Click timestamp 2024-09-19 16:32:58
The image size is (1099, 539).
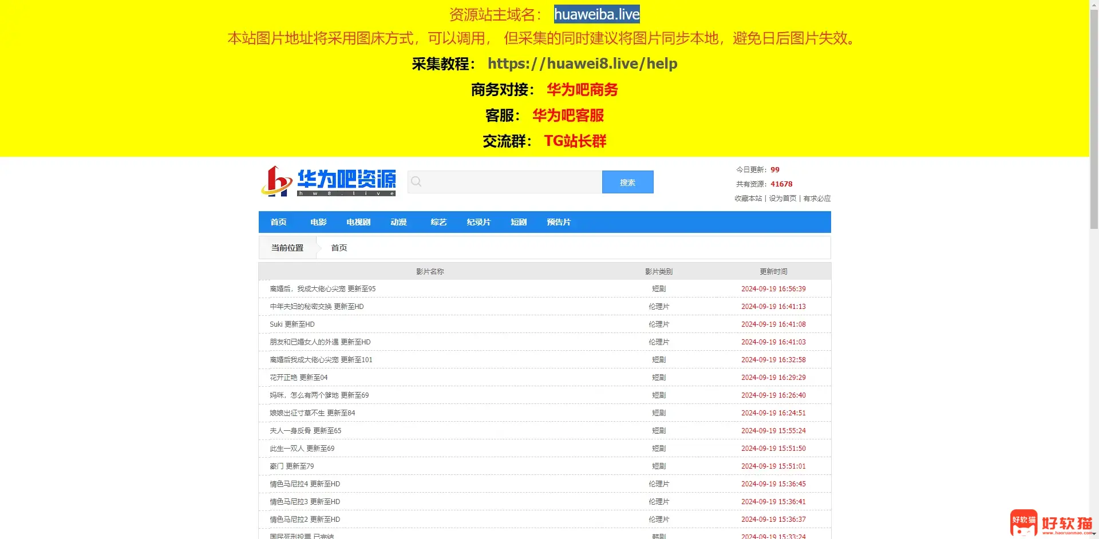(x=773, y=360)
